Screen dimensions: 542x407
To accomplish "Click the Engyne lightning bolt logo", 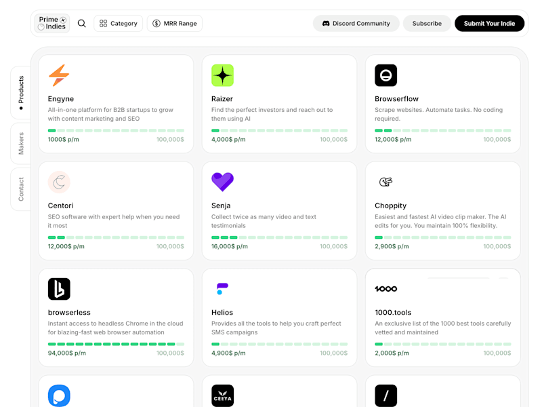I will click(59, 75).
